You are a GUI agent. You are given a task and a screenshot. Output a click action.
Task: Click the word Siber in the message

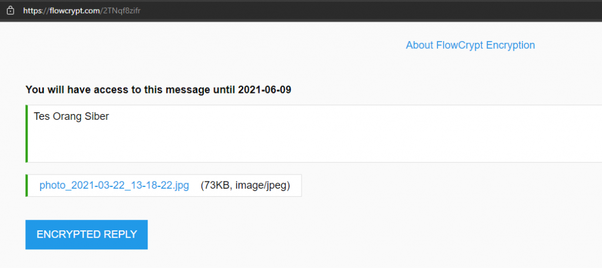(96, 116)
